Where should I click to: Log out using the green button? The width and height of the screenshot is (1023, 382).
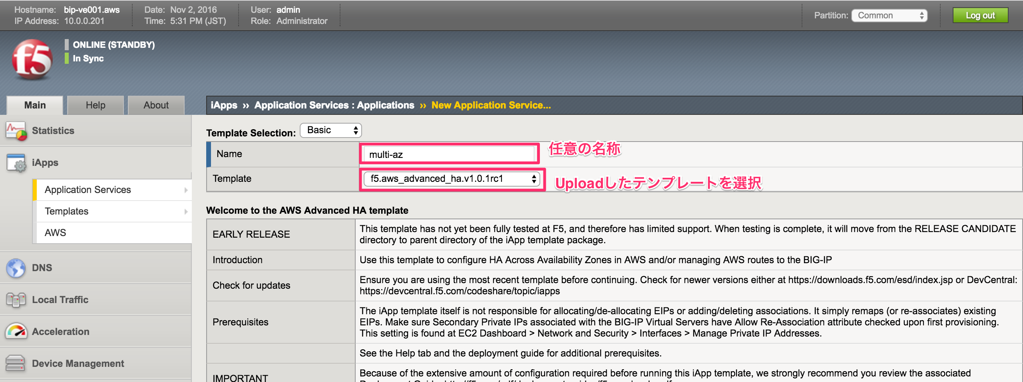(980, 16)
